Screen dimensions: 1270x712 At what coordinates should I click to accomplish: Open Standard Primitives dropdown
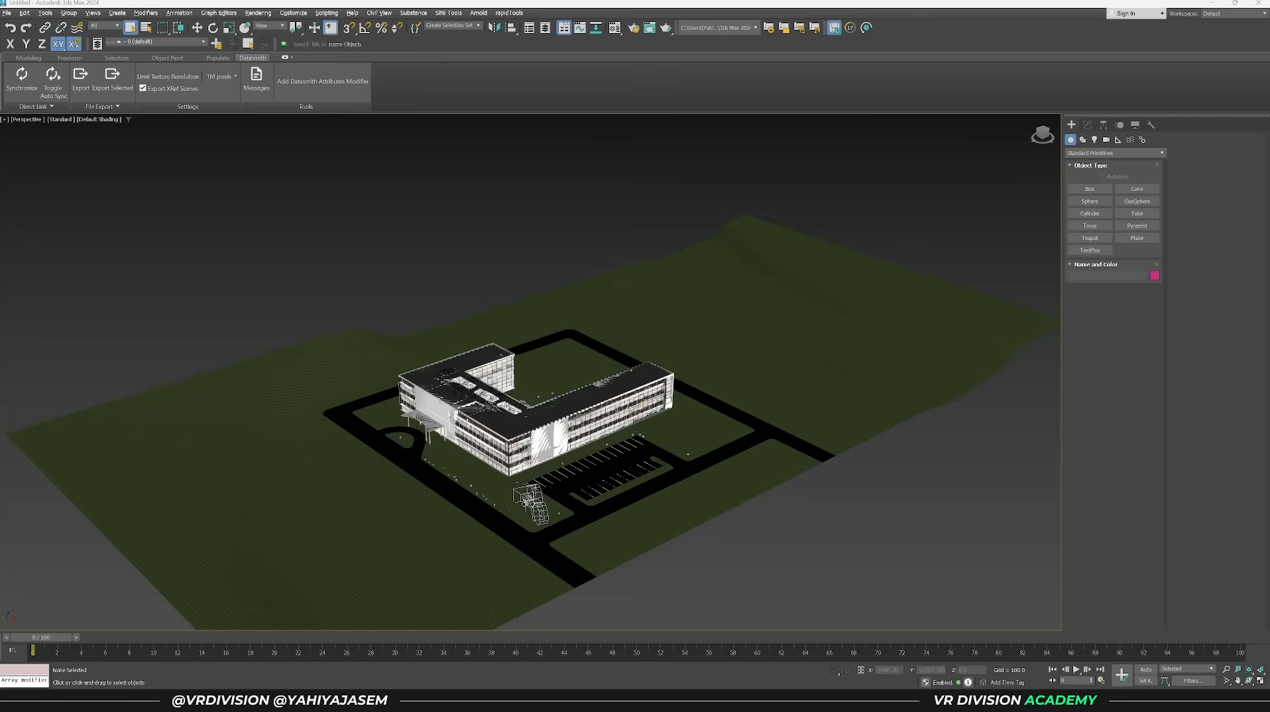tap(1115, 153)
